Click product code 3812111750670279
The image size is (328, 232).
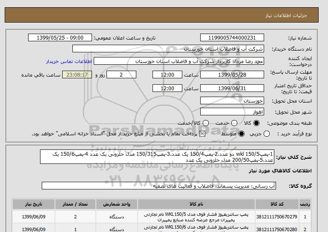(277, 217)
